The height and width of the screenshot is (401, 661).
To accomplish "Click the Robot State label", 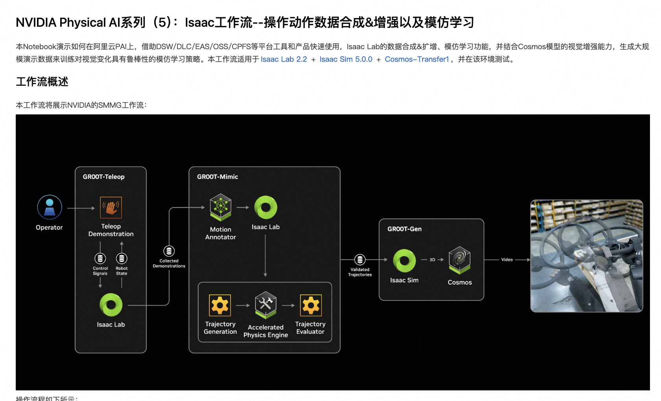I will 122,271.
